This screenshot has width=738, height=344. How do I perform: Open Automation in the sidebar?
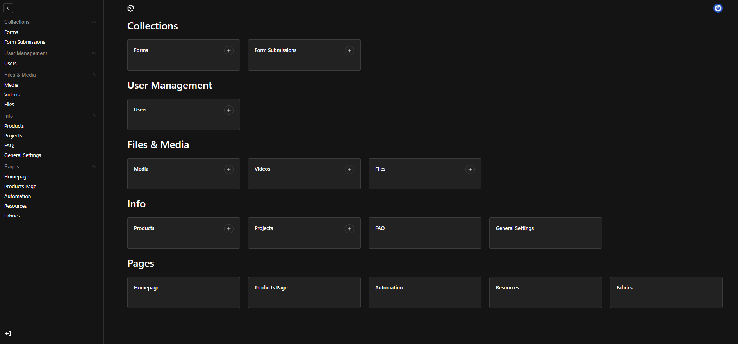coord(18,196)
